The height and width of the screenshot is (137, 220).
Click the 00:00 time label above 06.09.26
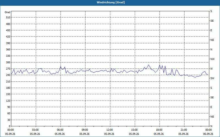click(x=209, y=130)
